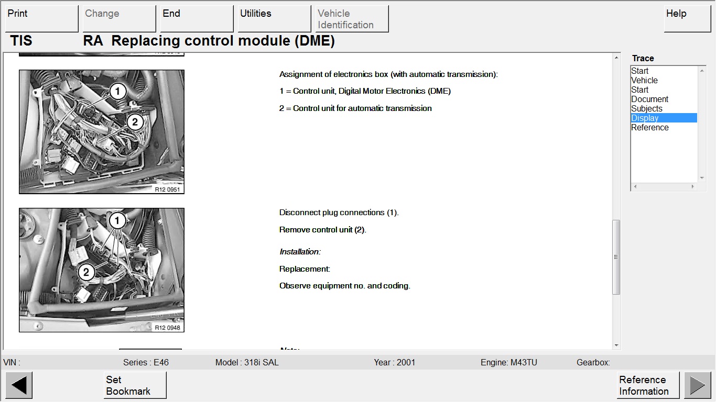
Task: Click 'Observe equipment no. and coding.' line
Action: 344,286
